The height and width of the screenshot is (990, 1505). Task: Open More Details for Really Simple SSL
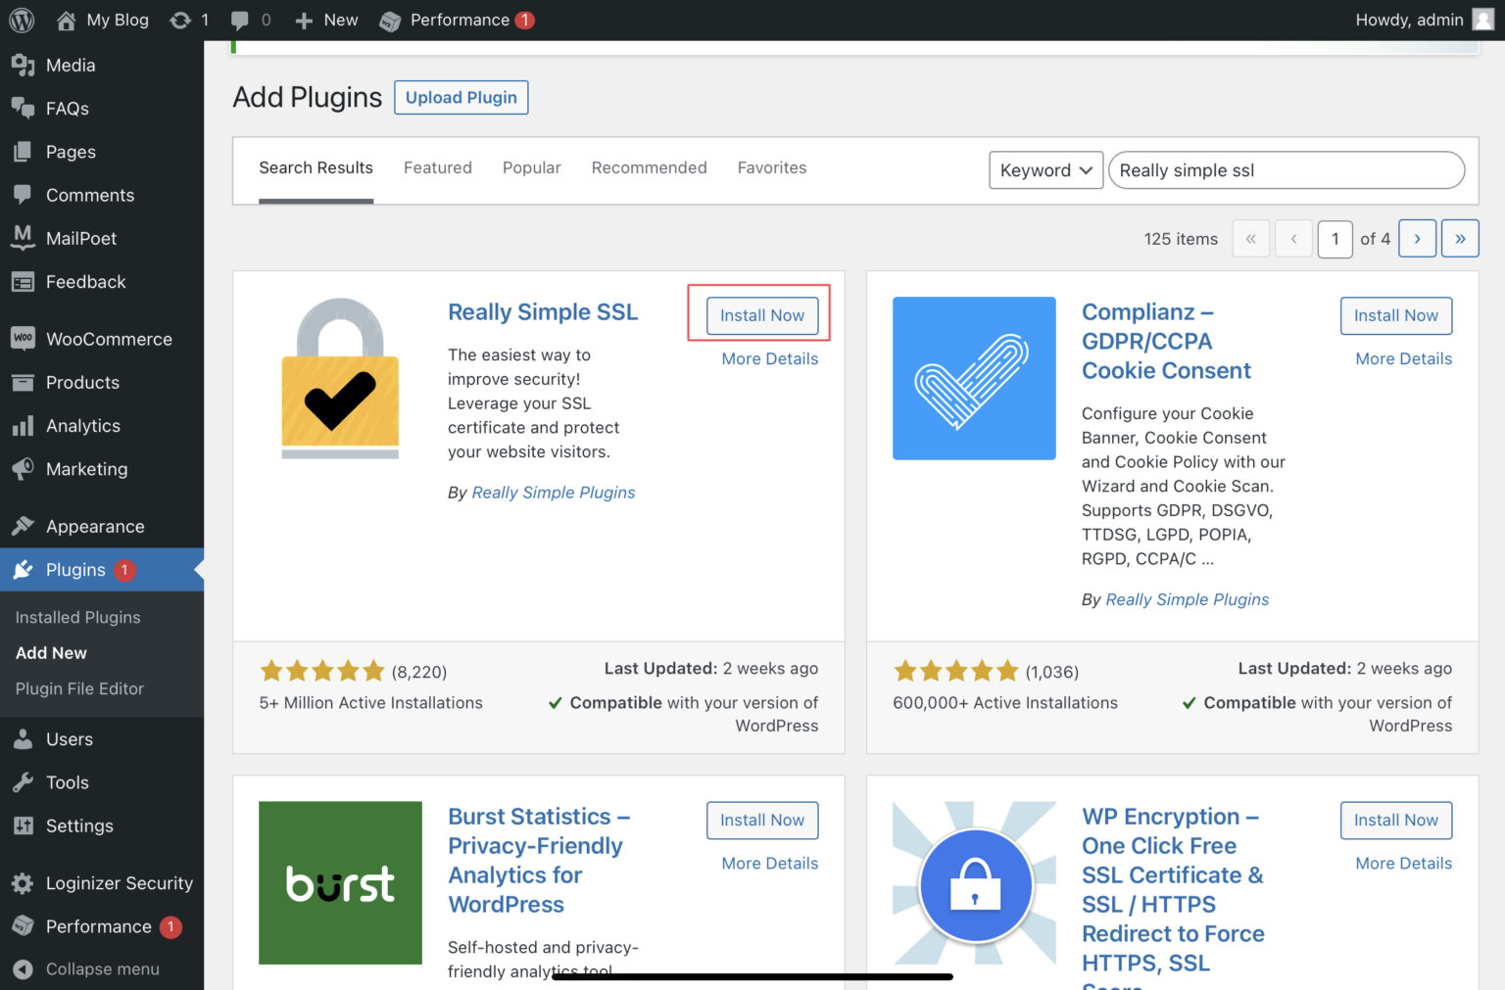point(770,358)
